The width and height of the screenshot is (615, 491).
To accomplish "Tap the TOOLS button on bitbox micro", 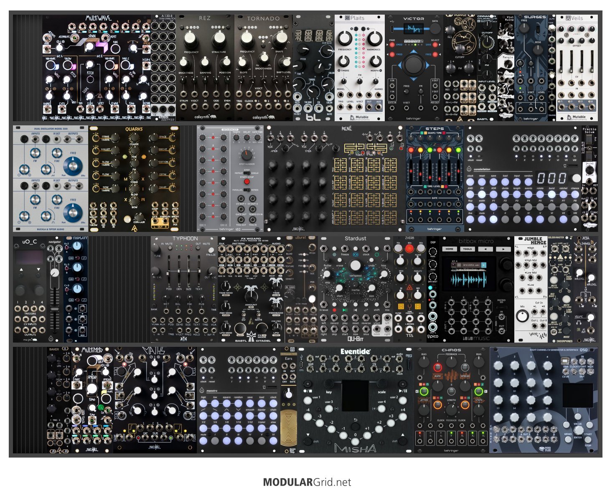I will (468, 249).
